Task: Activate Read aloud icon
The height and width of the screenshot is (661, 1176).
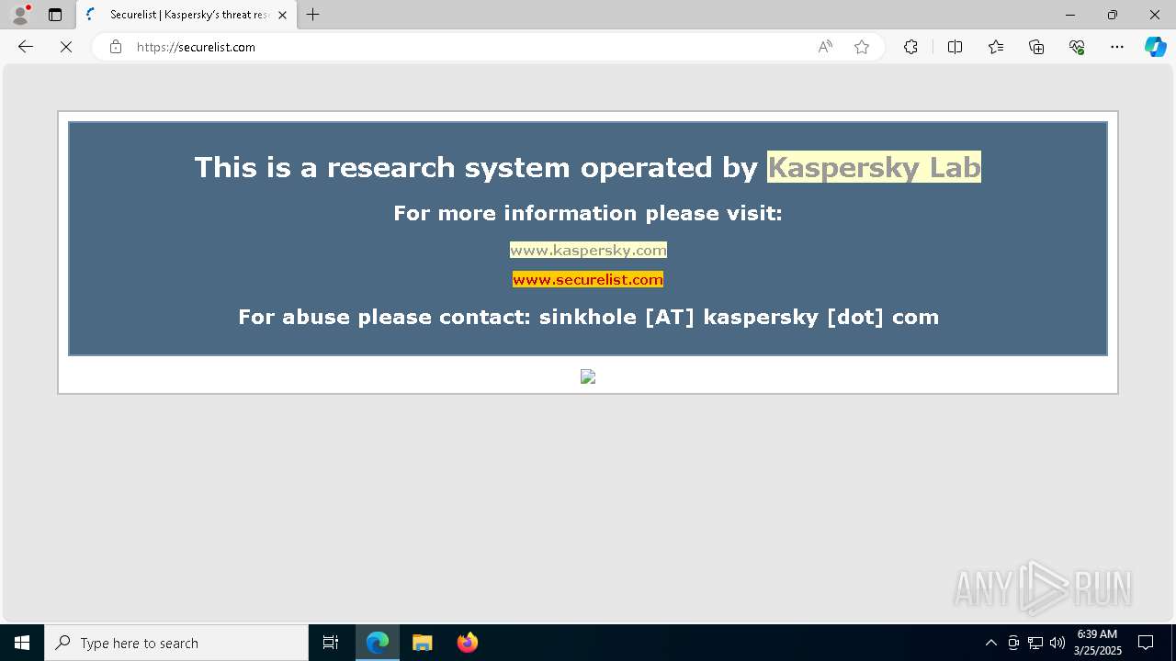Action: click(x=825, y=47)
